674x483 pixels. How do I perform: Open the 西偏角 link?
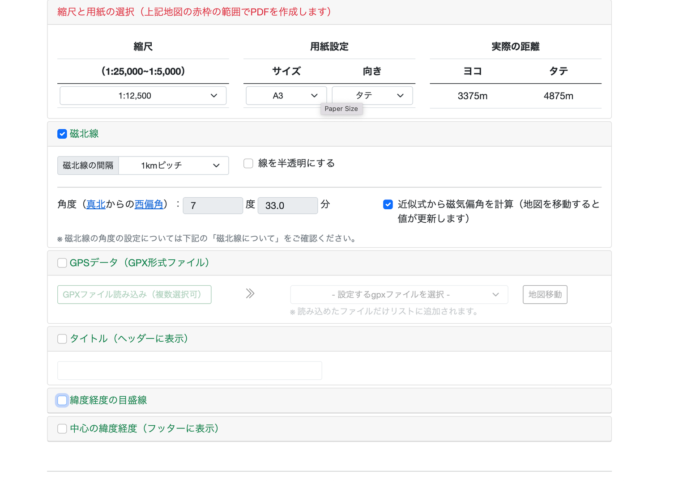click(149, 205)
